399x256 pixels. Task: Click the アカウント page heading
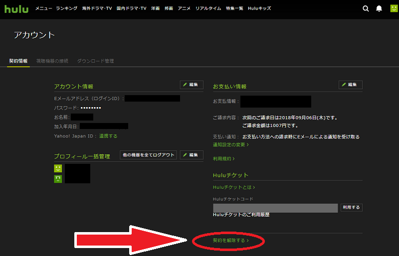[x=34, y=35]
